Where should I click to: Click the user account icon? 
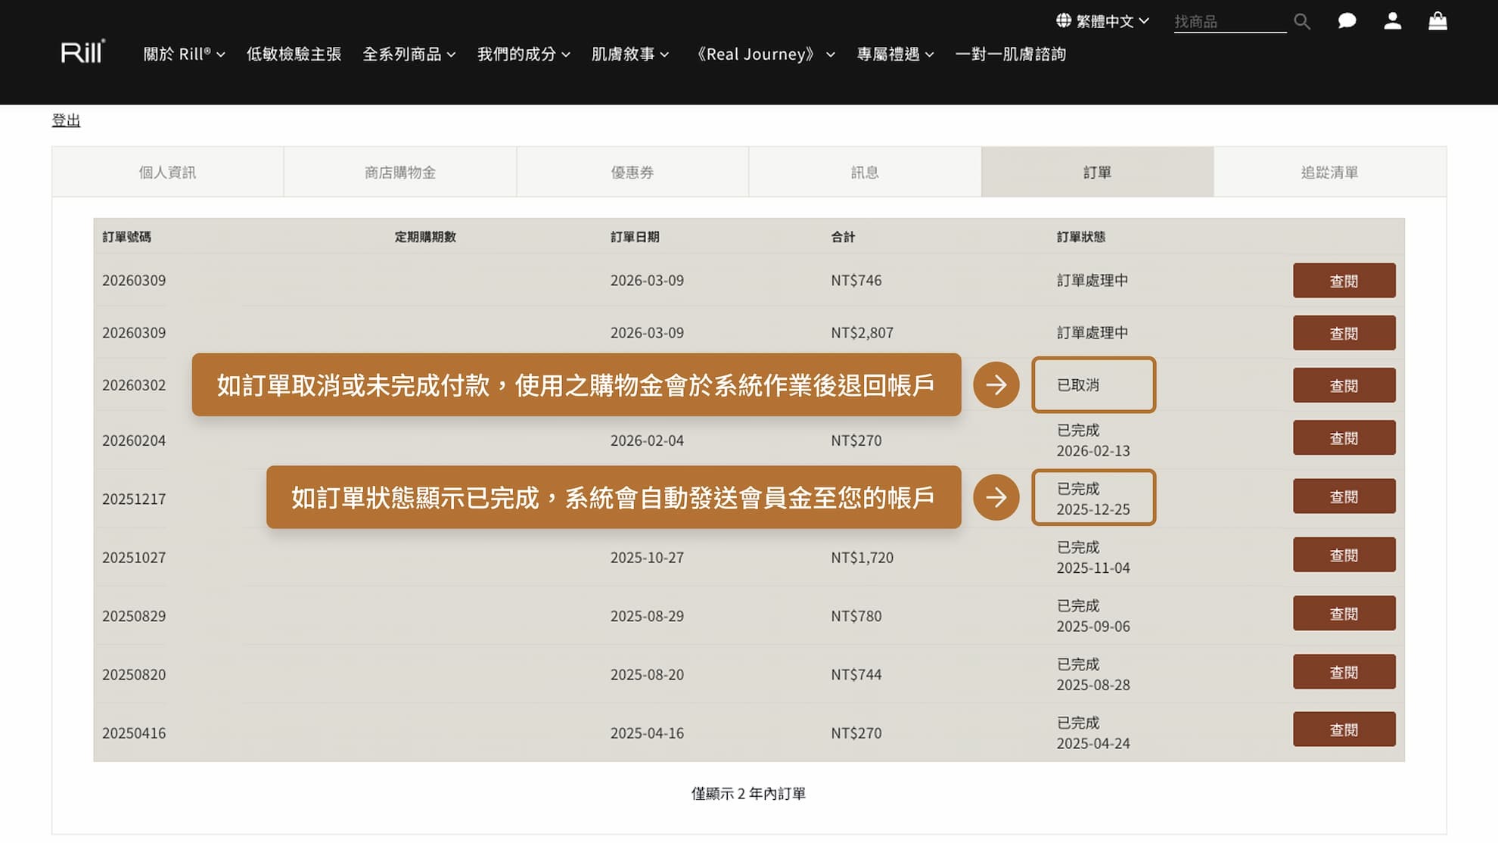[1392, 21]
